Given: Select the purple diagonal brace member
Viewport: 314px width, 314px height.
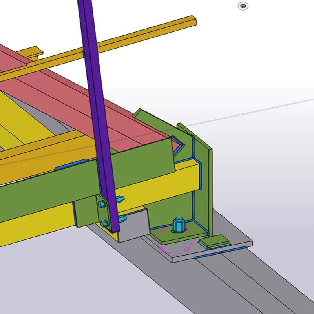Looking at the screenshot, I should coord(94,98).
